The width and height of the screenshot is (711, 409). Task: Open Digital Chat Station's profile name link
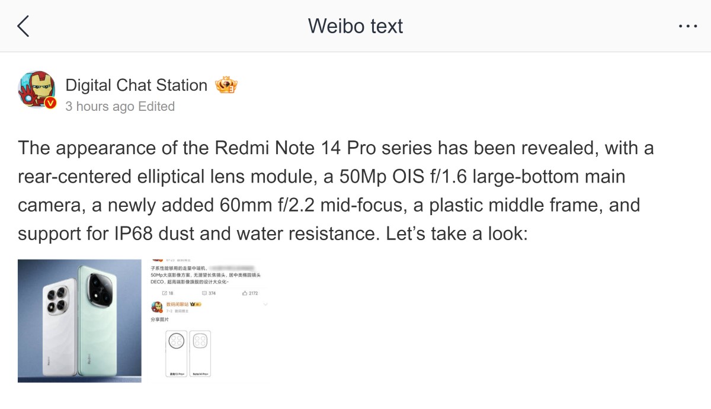pos(136,85)
